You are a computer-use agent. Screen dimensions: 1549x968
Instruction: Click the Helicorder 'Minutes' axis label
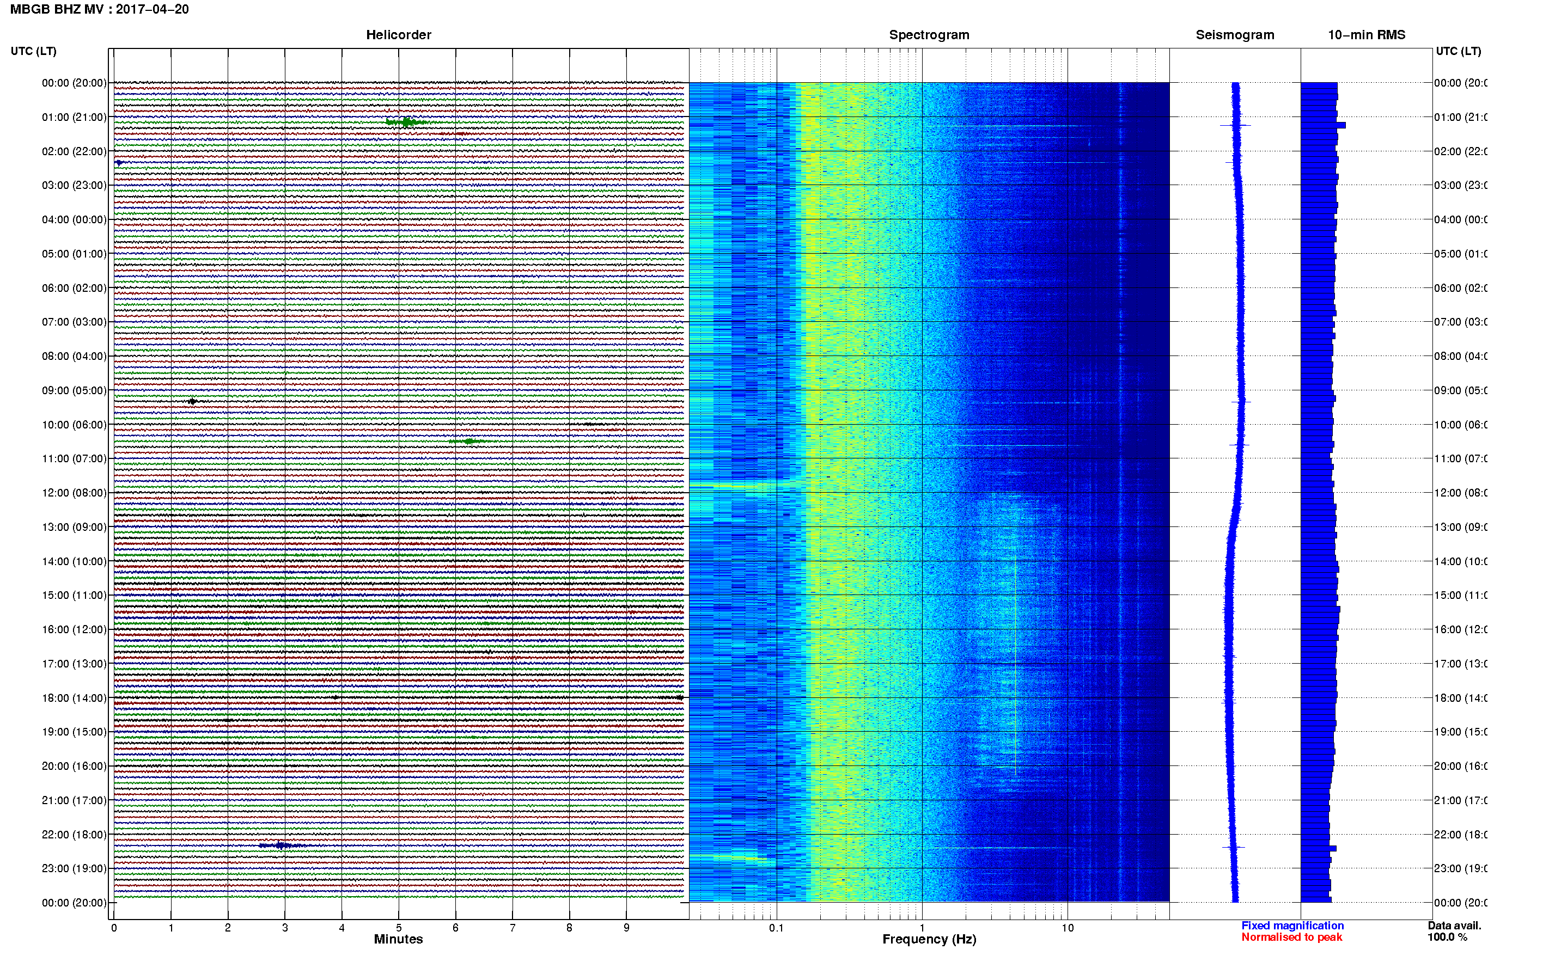point(398,939)
